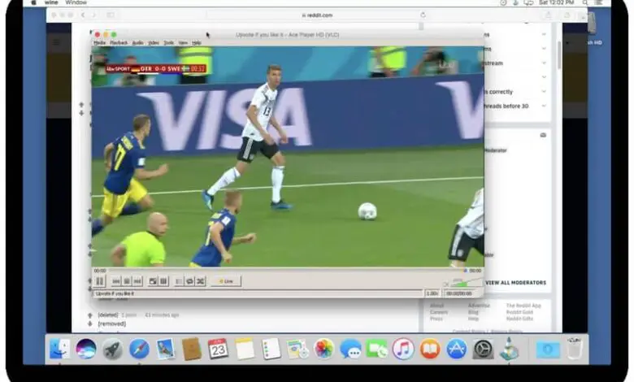Downvote the [removed] comment
Viewport: 634px width, 382px height.
pos(90,323)
